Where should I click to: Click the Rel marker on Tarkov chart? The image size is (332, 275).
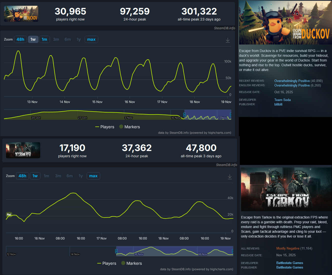pos(9,214)
